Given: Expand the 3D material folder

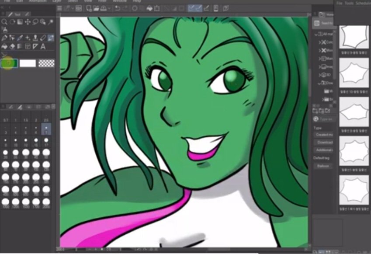Looking at the screenshot, I should click(320, 75).
